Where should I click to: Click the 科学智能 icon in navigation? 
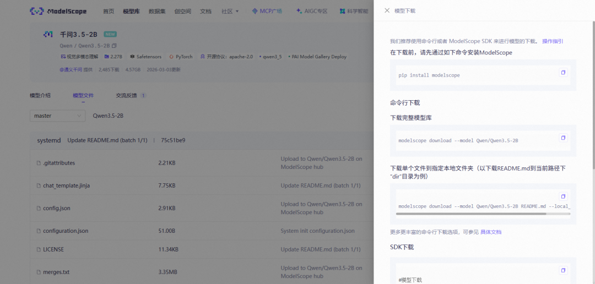pos(343,12)
